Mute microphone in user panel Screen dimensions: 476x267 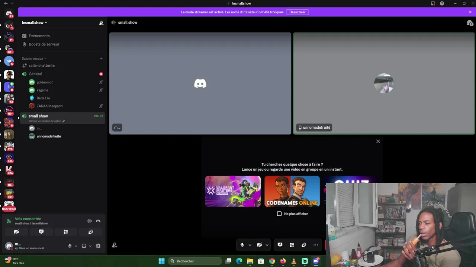point(70,246)
